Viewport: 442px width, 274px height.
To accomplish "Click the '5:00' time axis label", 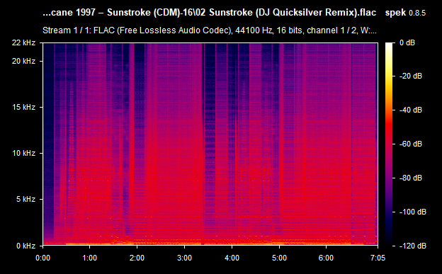I will (279, 258).
